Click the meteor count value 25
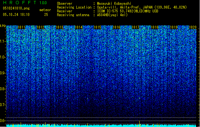This screenshot has height=127, width=200. click(46, 15)
